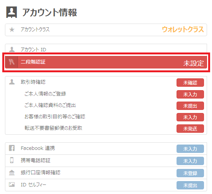Viewport: 212px width, 194px height.
Task: Click the 未発送 button
Action: coord(190,129)
